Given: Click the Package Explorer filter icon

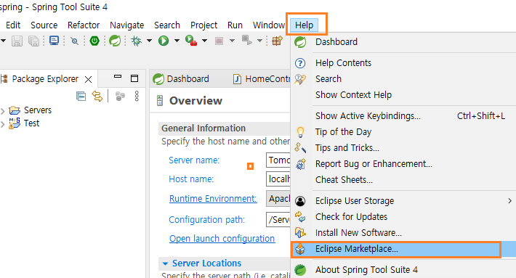Looking at the screenshot, I should [120, 96].
